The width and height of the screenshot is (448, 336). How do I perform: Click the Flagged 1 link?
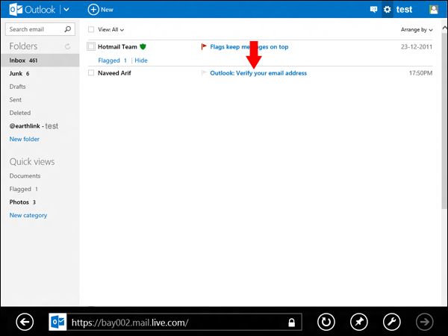point(112,60)
